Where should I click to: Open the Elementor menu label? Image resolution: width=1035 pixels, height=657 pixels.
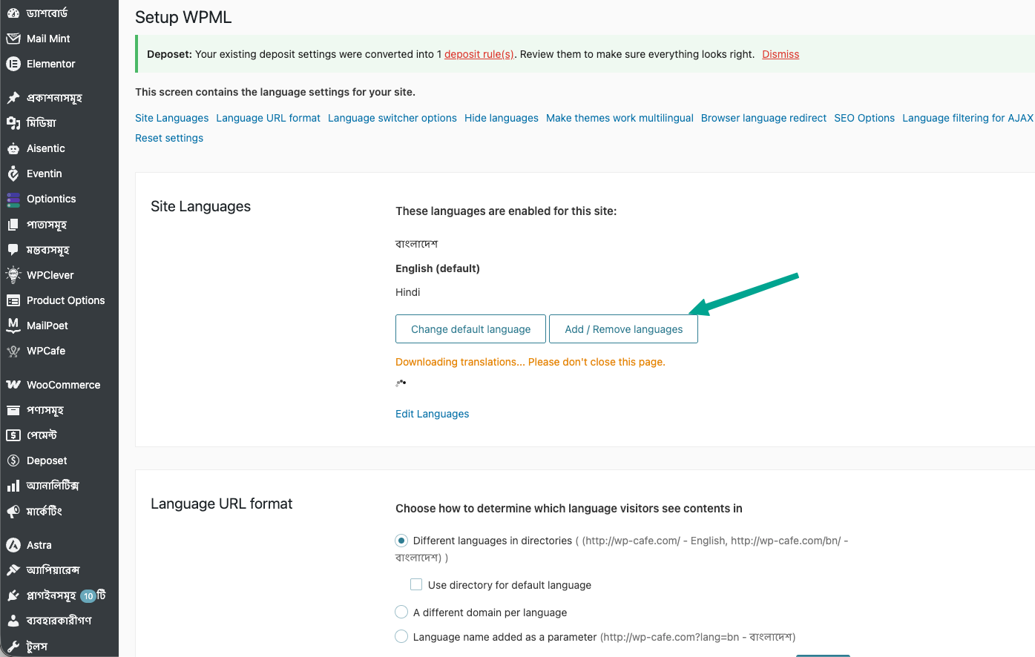(x=50, y=64)
